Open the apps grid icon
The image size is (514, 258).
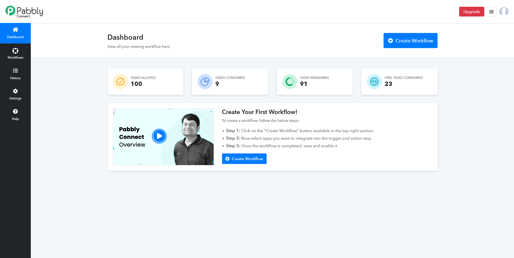(491, 12)
